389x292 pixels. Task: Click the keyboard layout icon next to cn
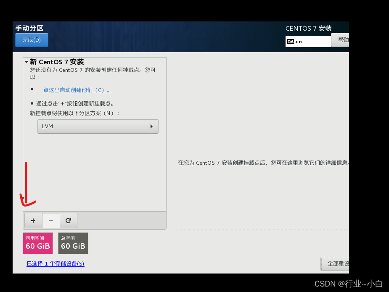(291, 42)
